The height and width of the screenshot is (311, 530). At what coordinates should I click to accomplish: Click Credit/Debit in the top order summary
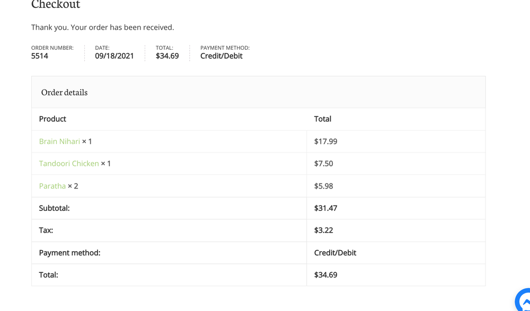[x=221, y=56]
